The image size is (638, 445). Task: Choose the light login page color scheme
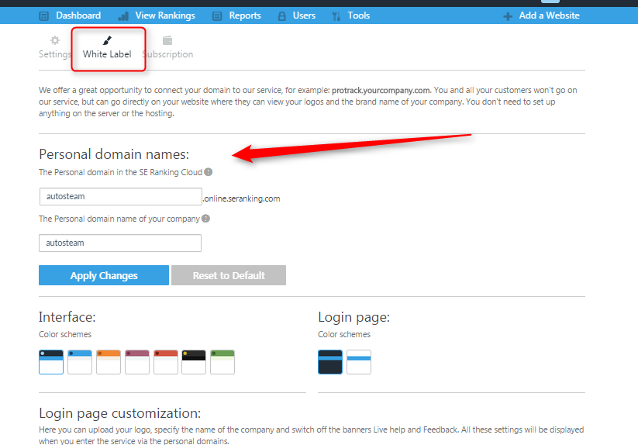tap(359, 362)
